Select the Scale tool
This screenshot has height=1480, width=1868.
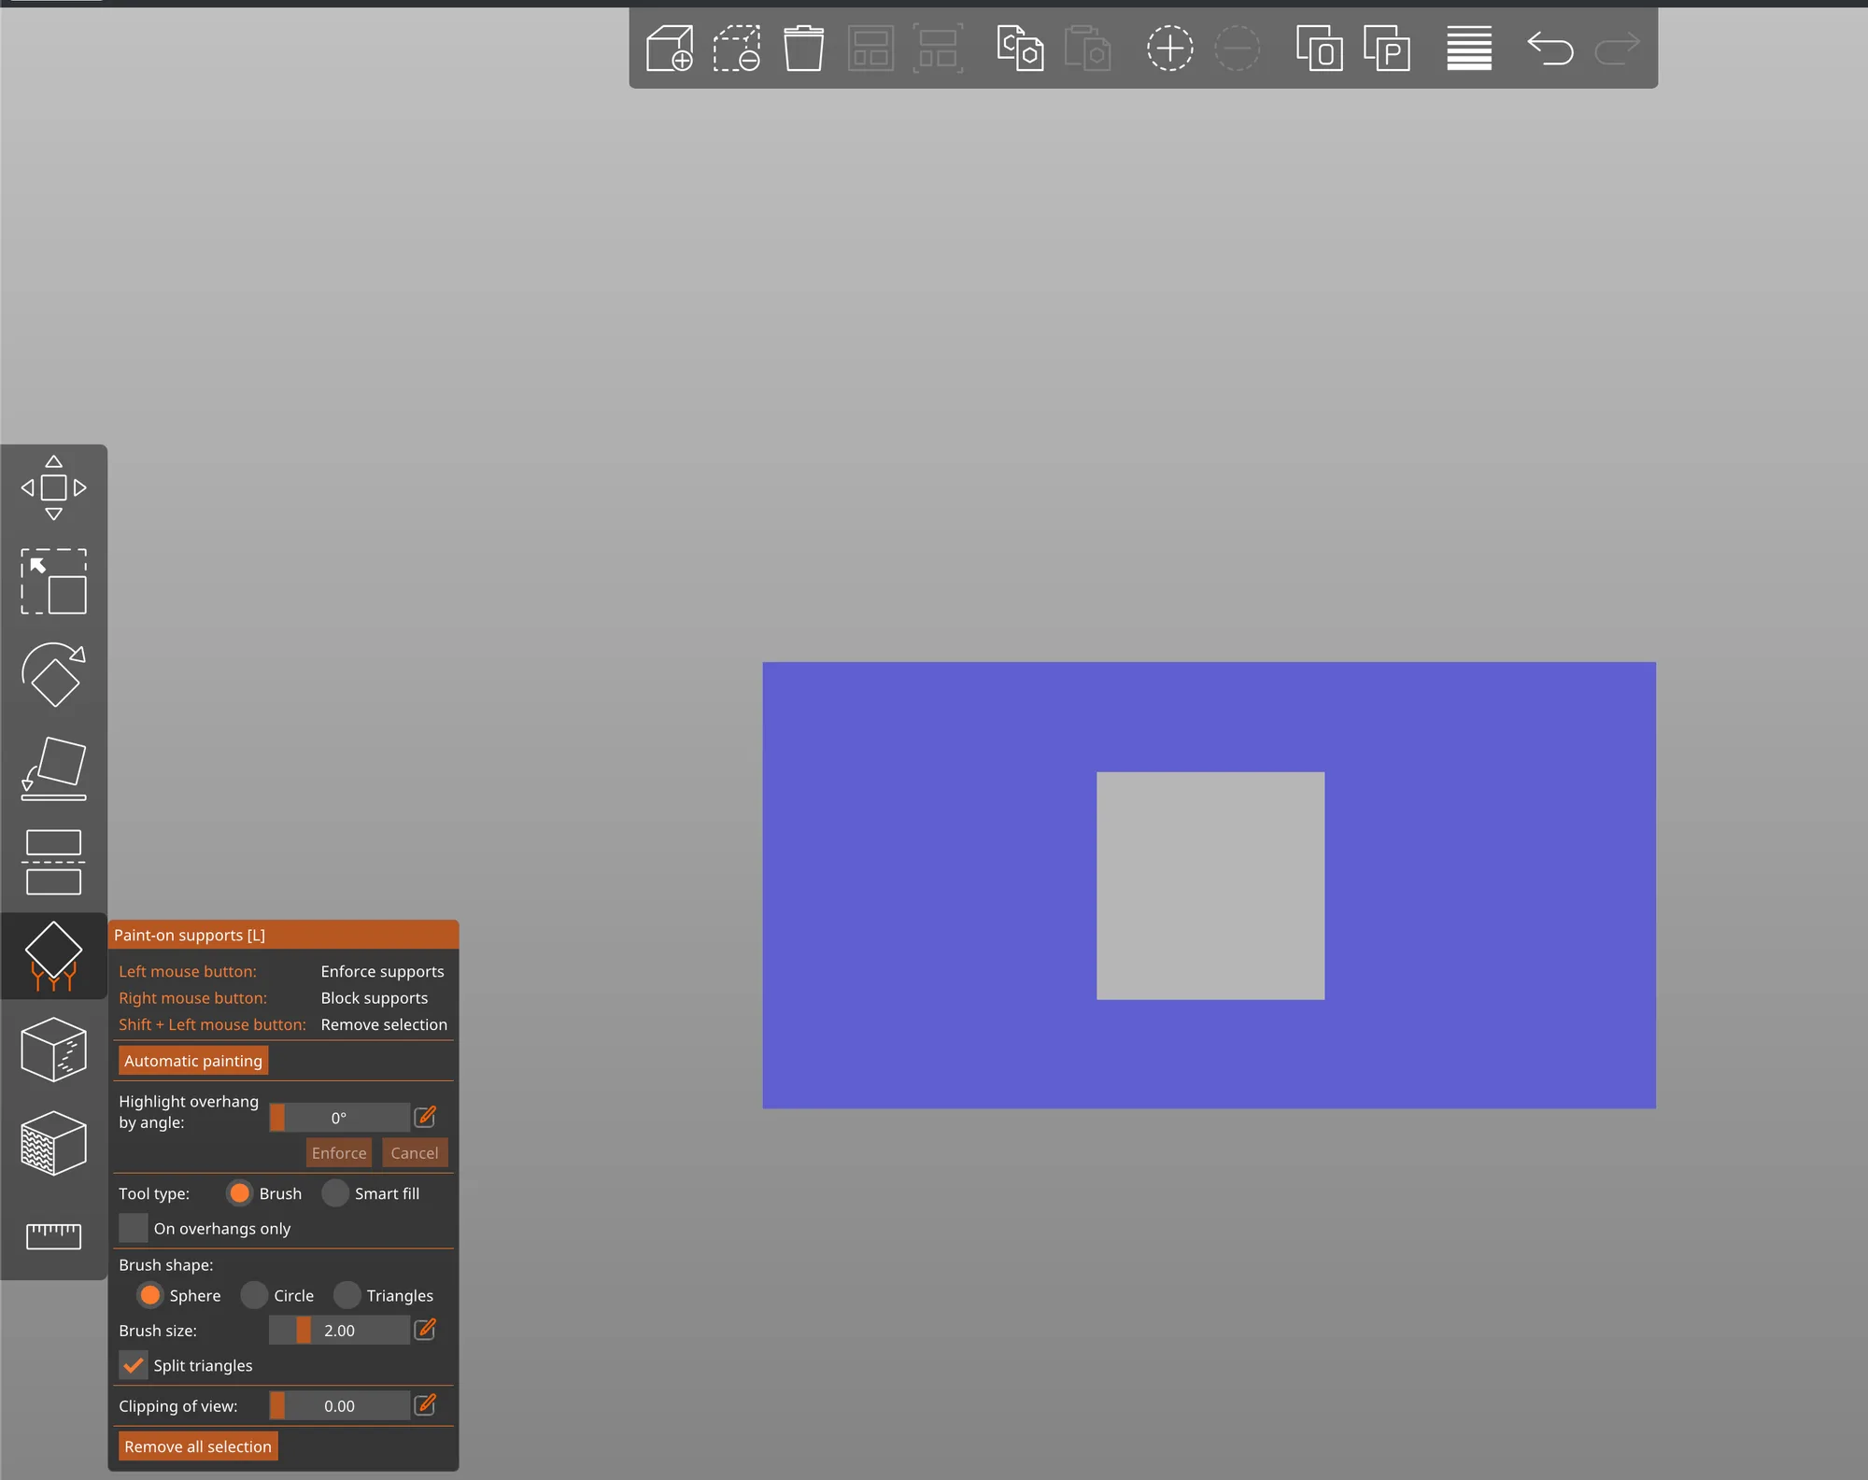[x=54, y=581]
